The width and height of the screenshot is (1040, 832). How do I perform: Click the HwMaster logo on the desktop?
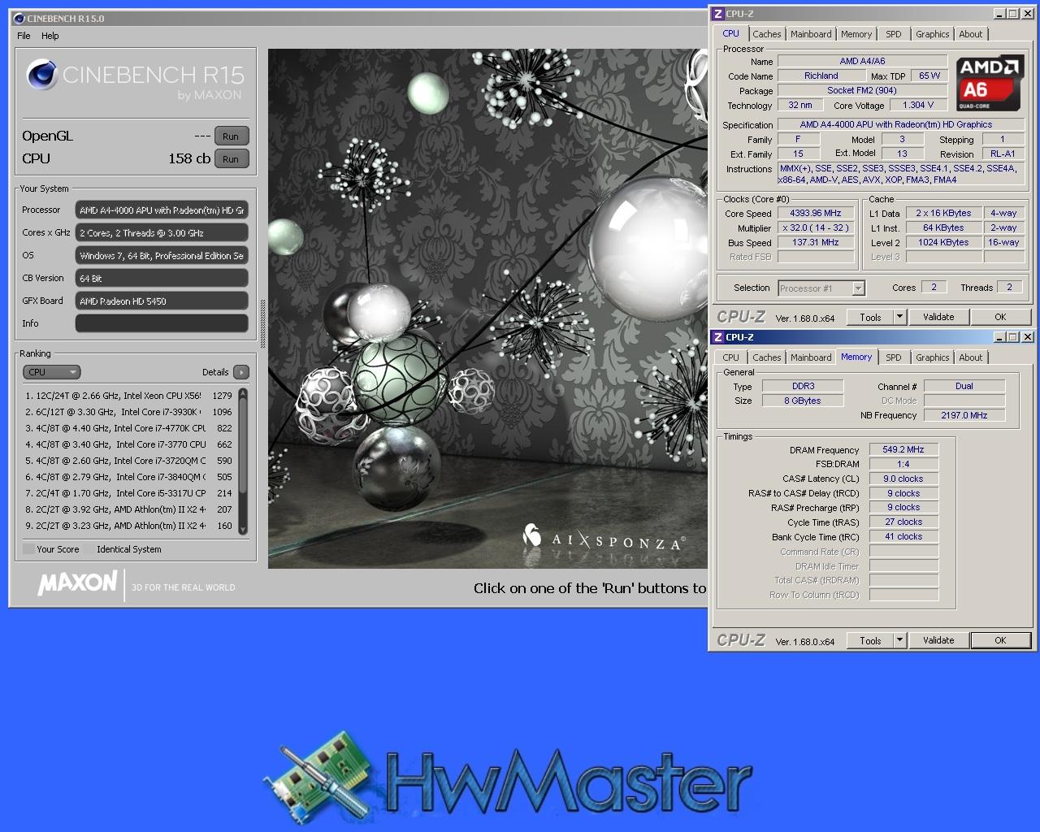coord(508,780)
